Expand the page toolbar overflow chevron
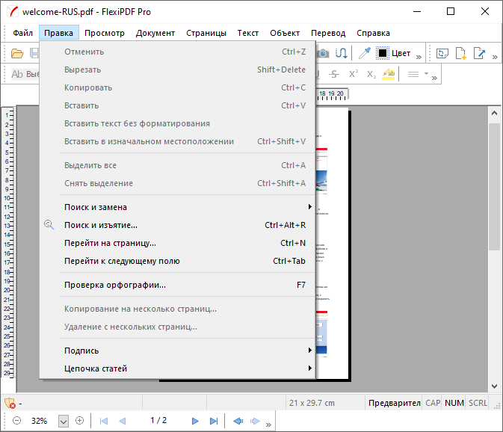503x432 pixels. pos(495,57)
